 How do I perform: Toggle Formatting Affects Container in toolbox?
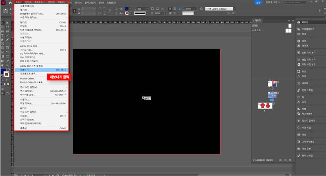point(3,80)
